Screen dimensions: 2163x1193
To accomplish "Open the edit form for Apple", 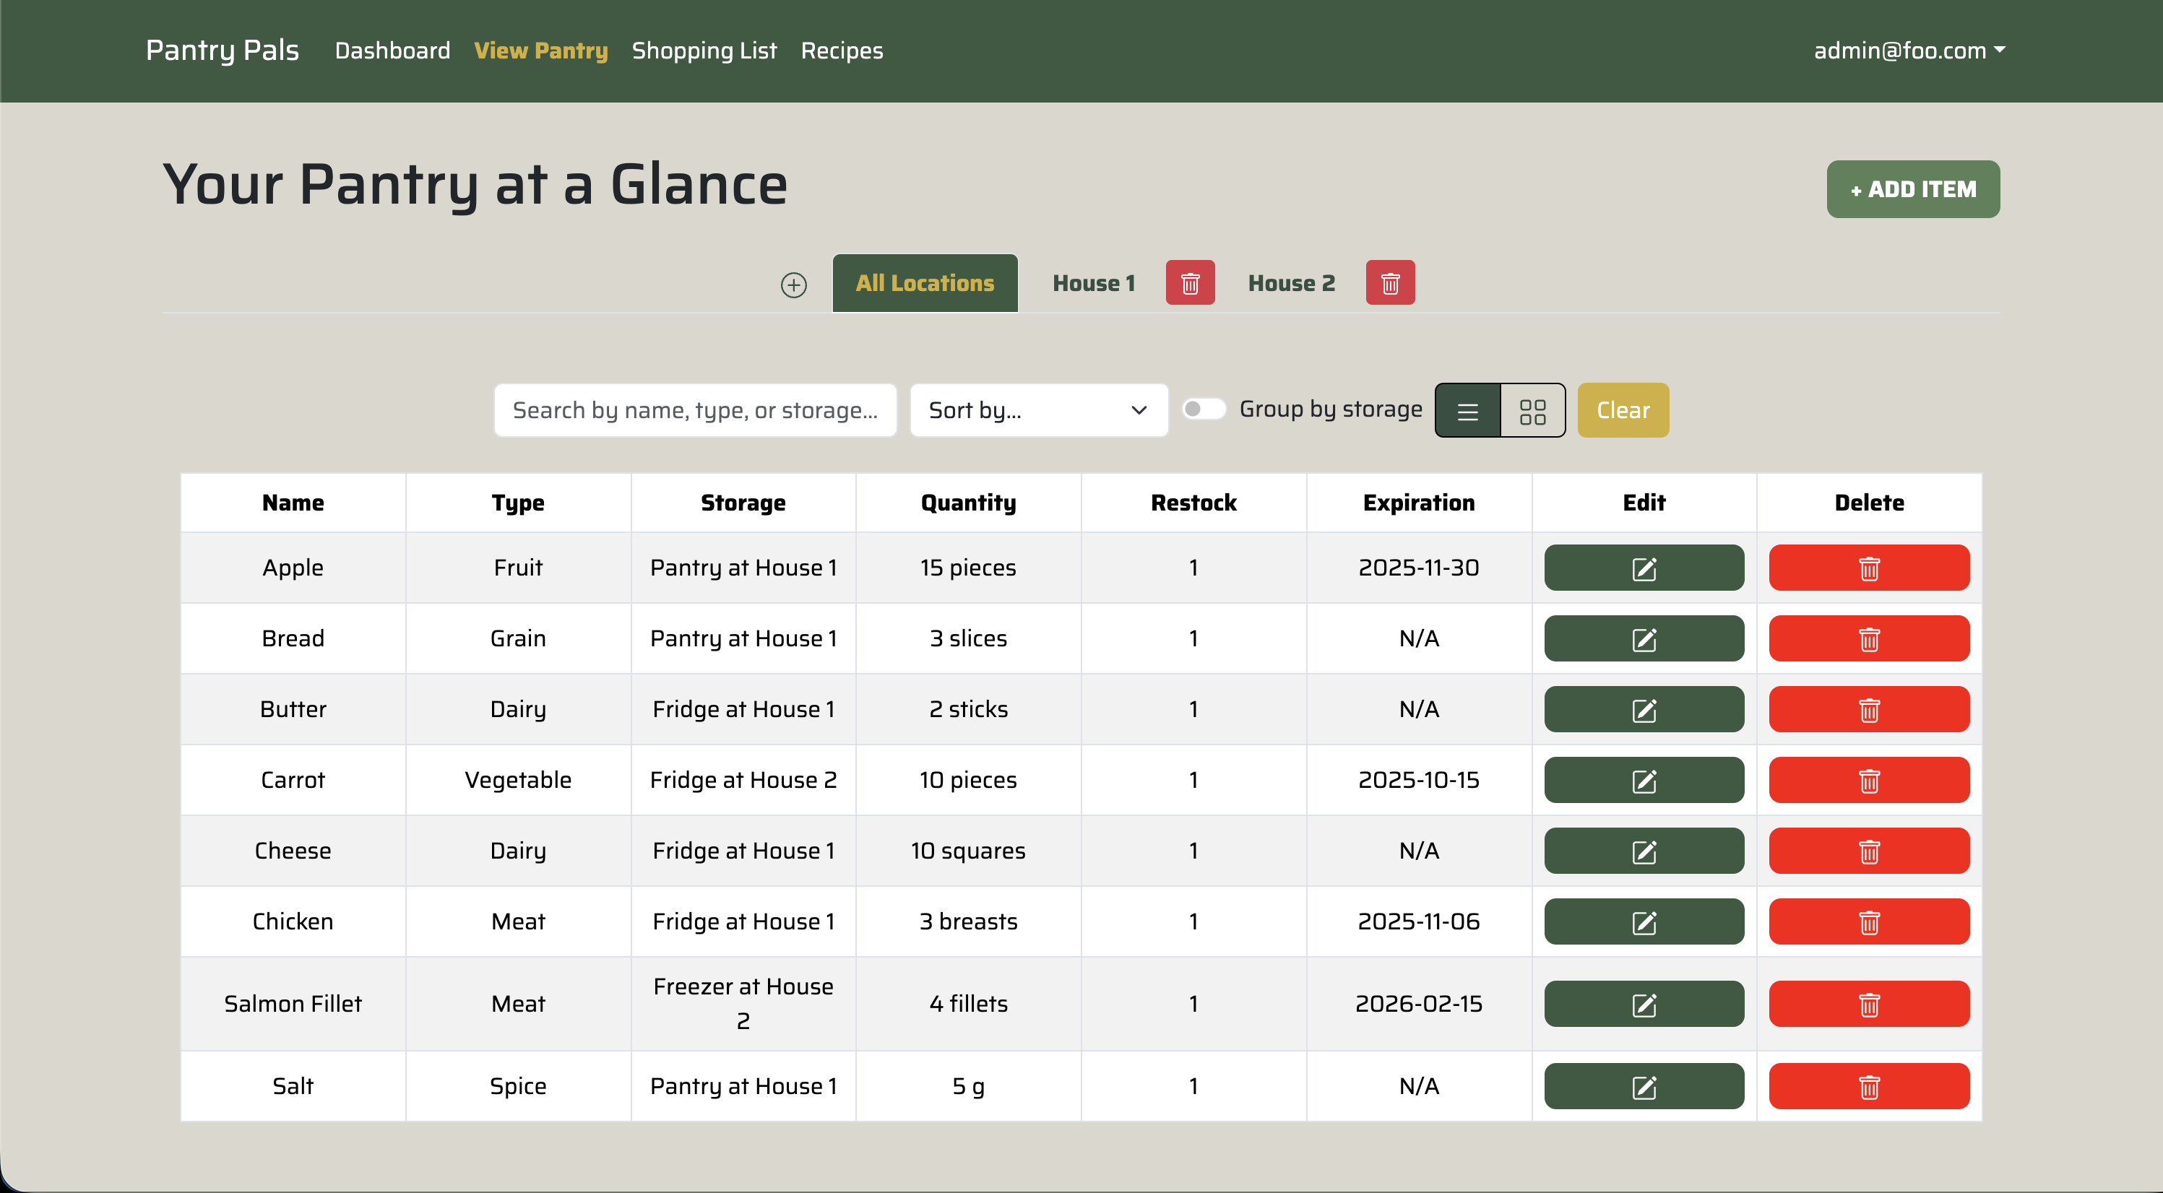I will [x=1644, y=568].
